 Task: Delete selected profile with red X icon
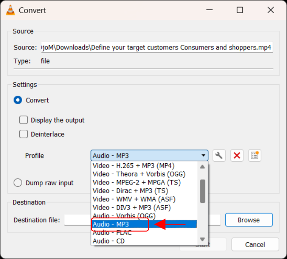pos(237,155)
